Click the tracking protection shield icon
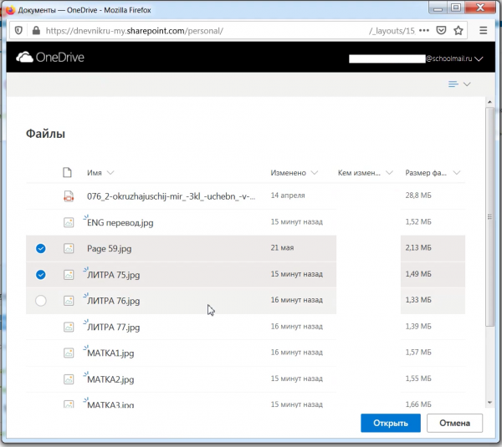502x447 pixels. (x=19, y=30)
